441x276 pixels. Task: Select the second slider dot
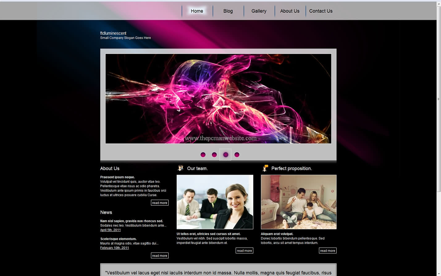tap(214, 155)
